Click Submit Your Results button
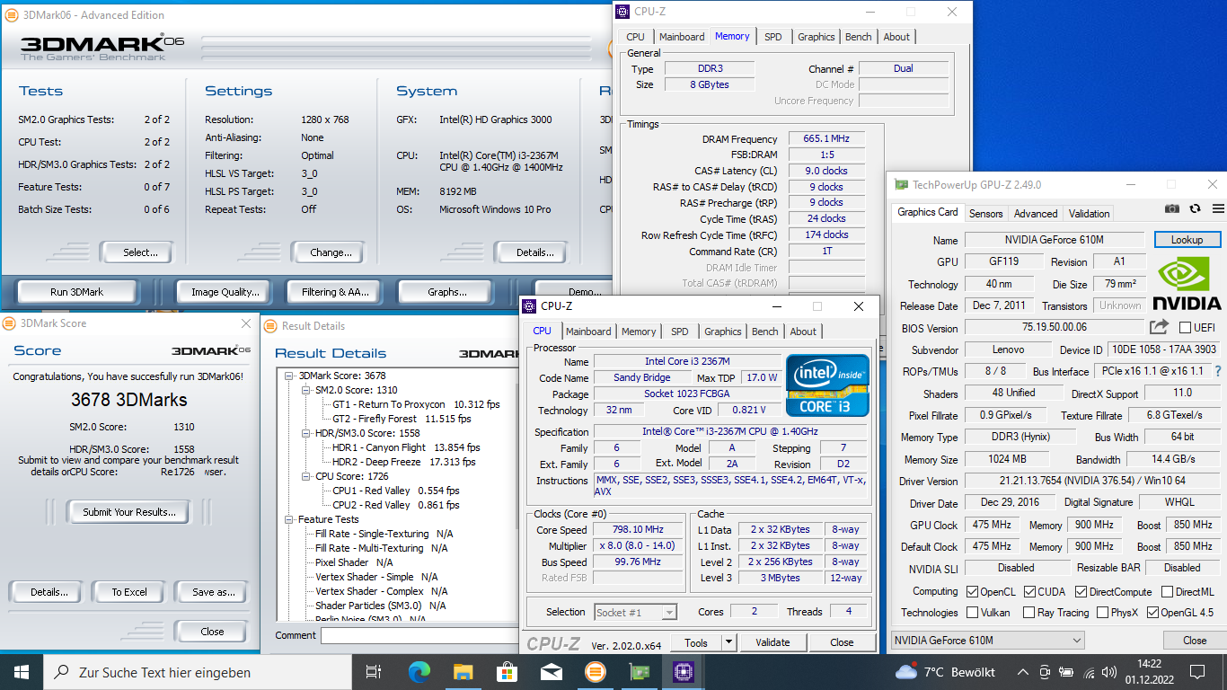 tap(128, 512)
